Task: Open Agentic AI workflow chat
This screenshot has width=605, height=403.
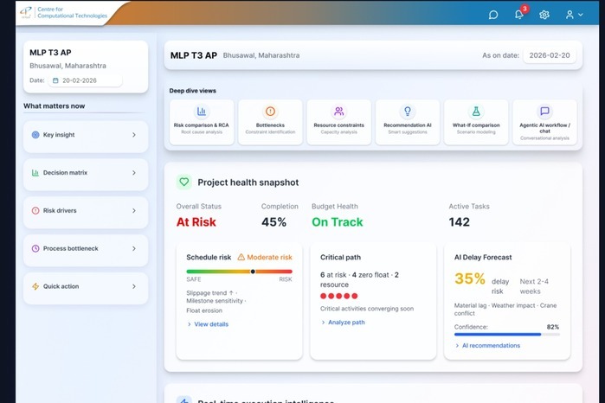Action: (544, 121)
